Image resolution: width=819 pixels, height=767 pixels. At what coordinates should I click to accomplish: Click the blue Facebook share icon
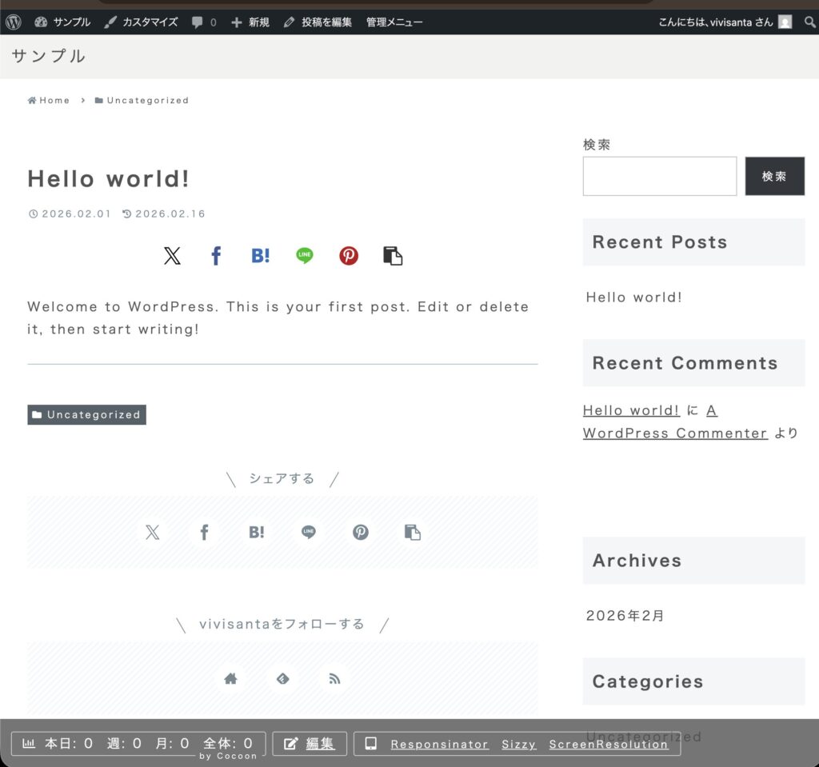coord(216,256)
